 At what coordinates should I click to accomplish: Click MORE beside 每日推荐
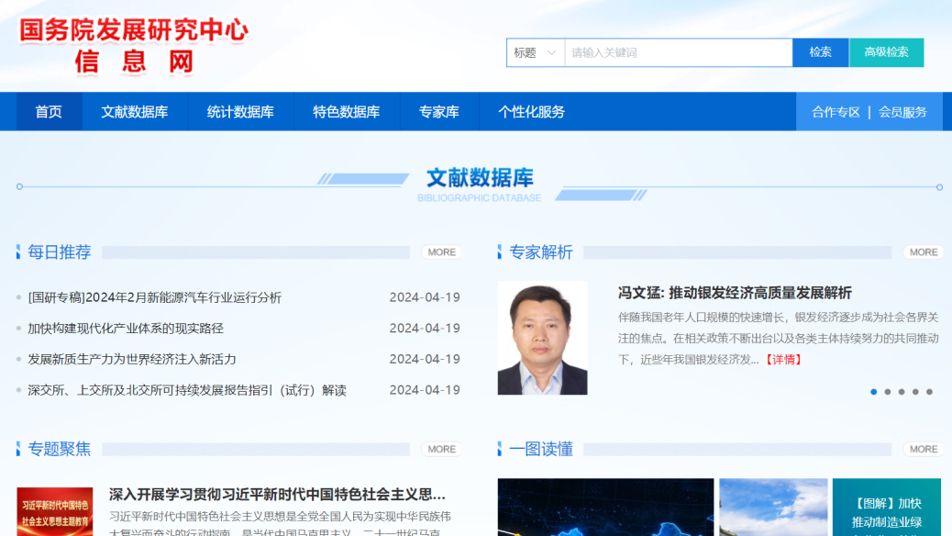pos(441,252)
